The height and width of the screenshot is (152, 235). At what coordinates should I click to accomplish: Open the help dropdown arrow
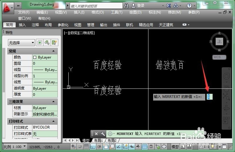click(x=195, y=6)
